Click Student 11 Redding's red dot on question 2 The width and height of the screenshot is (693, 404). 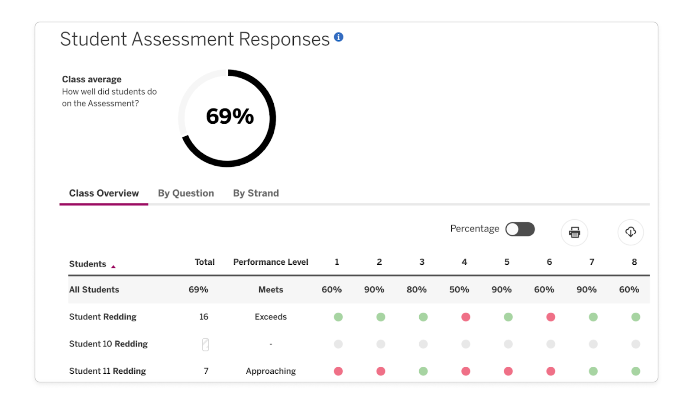[380, 371]
